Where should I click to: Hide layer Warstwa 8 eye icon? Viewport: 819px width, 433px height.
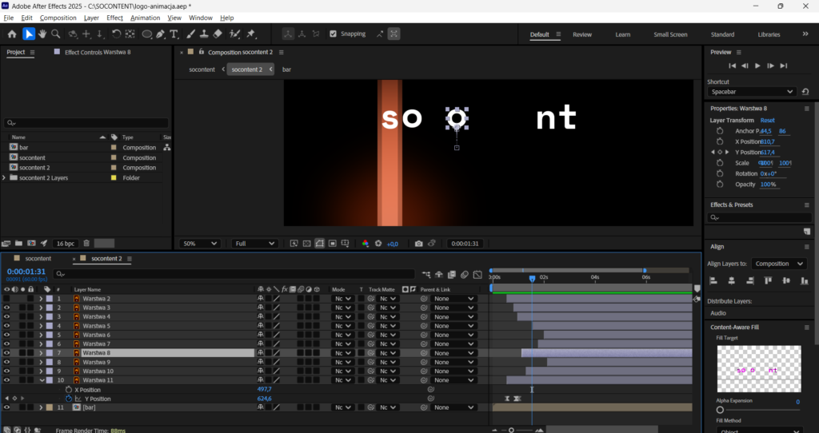point(6,353)
